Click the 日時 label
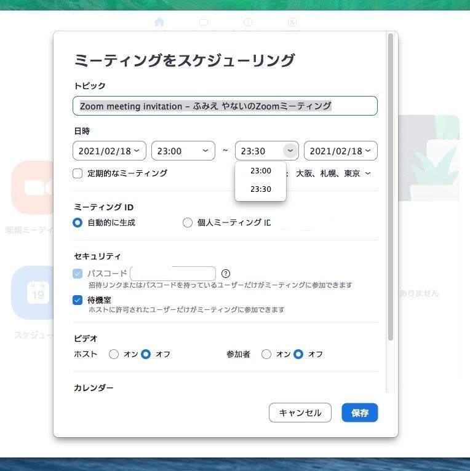The width and height of the screenshot is (470, 471). point(82,131)
